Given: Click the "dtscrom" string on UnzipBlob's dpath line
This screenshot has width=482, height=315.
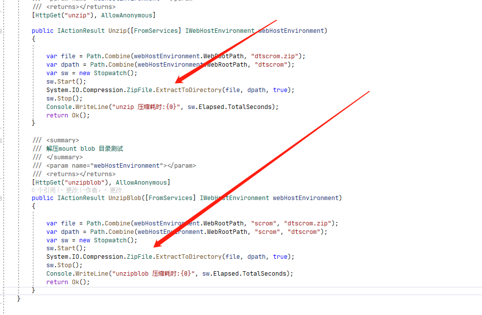Looking at the screenshot, I should pos(304,232).
